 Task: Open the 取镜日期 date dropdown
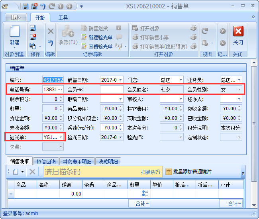tap(121, 99)
